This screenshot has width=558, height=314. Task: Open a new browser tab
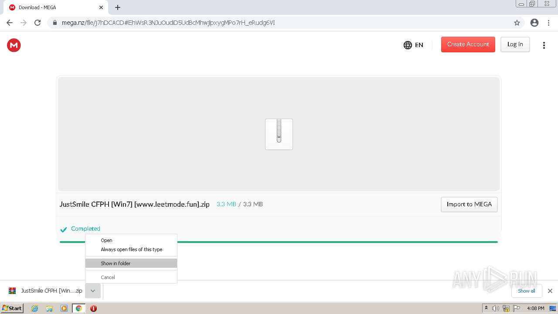(118, 7)
